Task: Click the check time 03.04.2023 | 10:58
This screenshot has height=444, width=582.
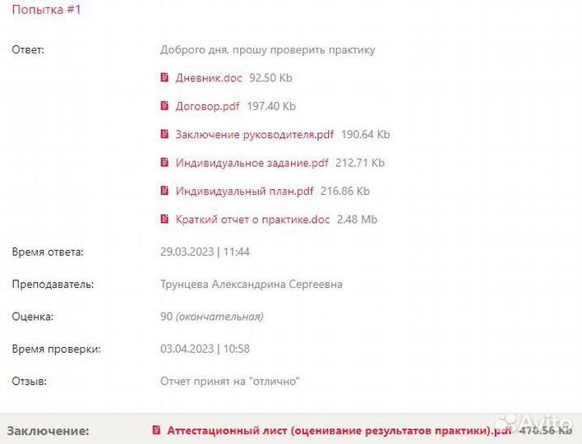Action: click(x=205, y=349)
